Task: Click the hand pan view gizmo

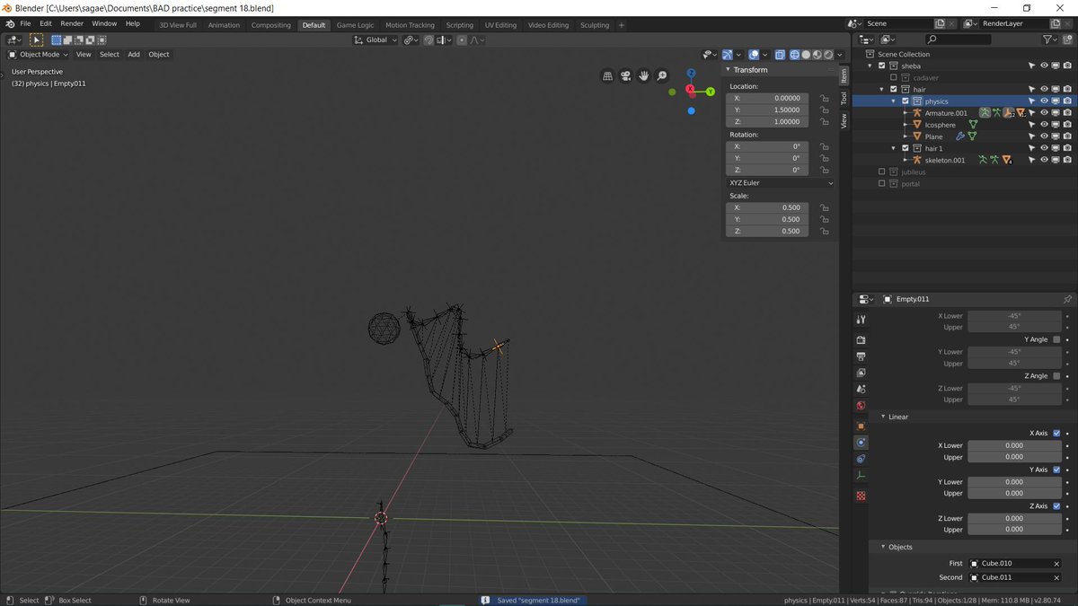Action: [x=644, y=76]
